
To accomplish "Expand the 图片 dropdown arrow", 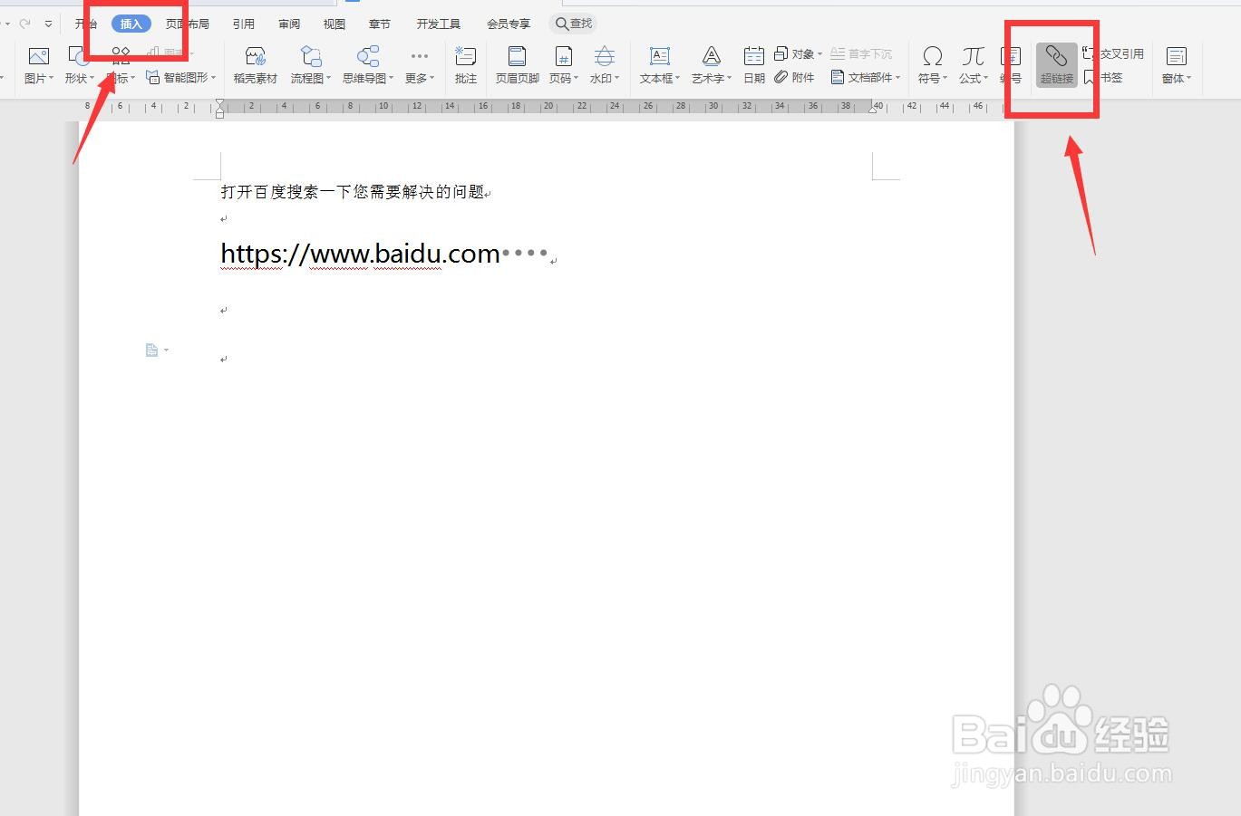I will [x=52, y=79].
